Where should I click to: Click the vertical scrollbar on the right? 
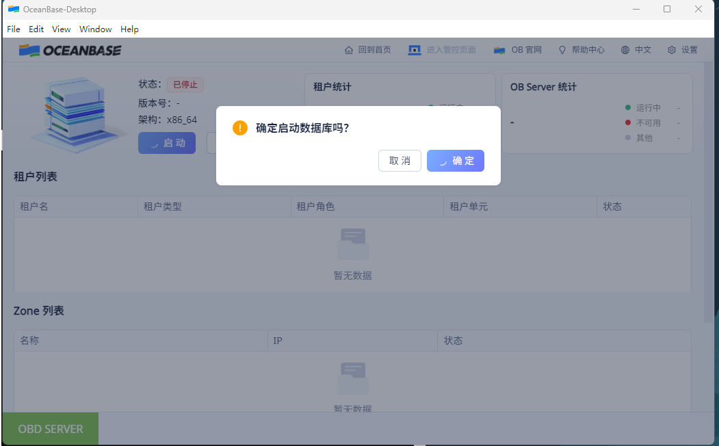click(709, 192)
